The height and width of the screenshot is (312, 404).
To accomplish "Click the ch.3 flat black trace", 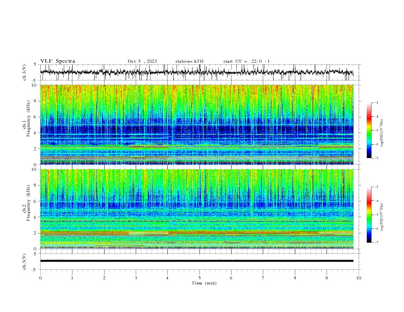I will [x=196, y=261].
